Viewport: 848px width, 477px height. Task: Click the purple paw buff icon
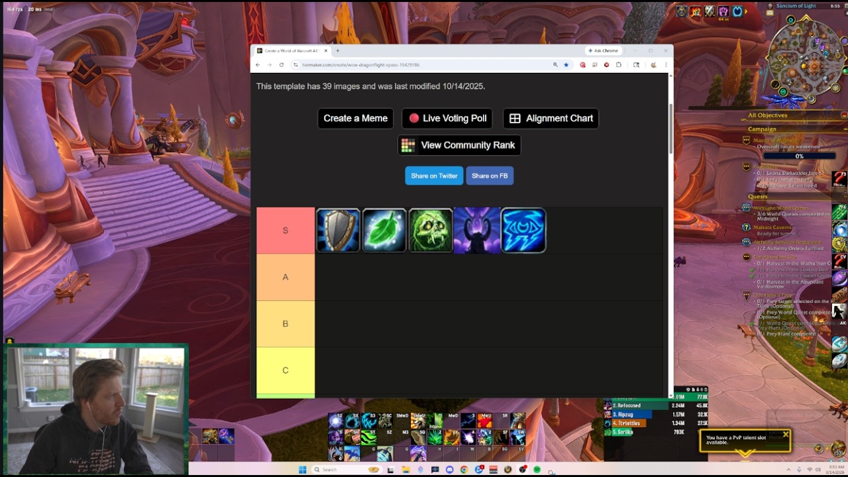(723, 11)
